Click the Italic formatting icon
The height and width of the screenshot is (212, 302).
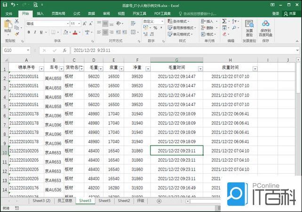point(35,32)
